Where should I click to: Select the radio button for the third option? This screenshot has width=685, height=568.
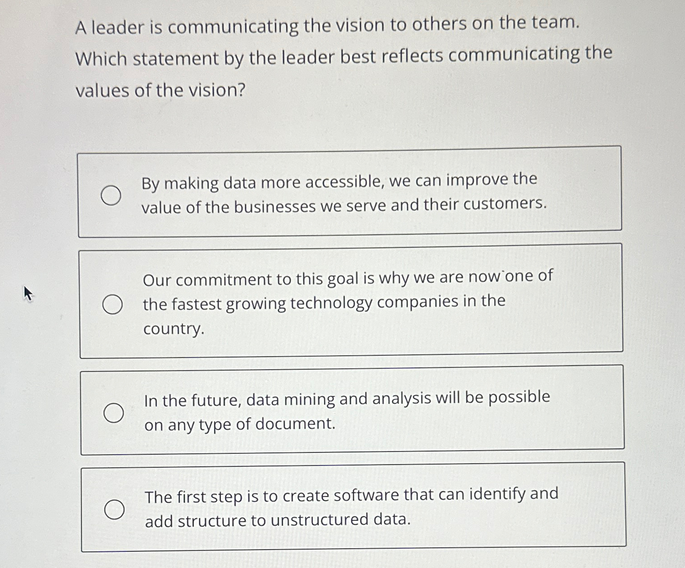113,411
